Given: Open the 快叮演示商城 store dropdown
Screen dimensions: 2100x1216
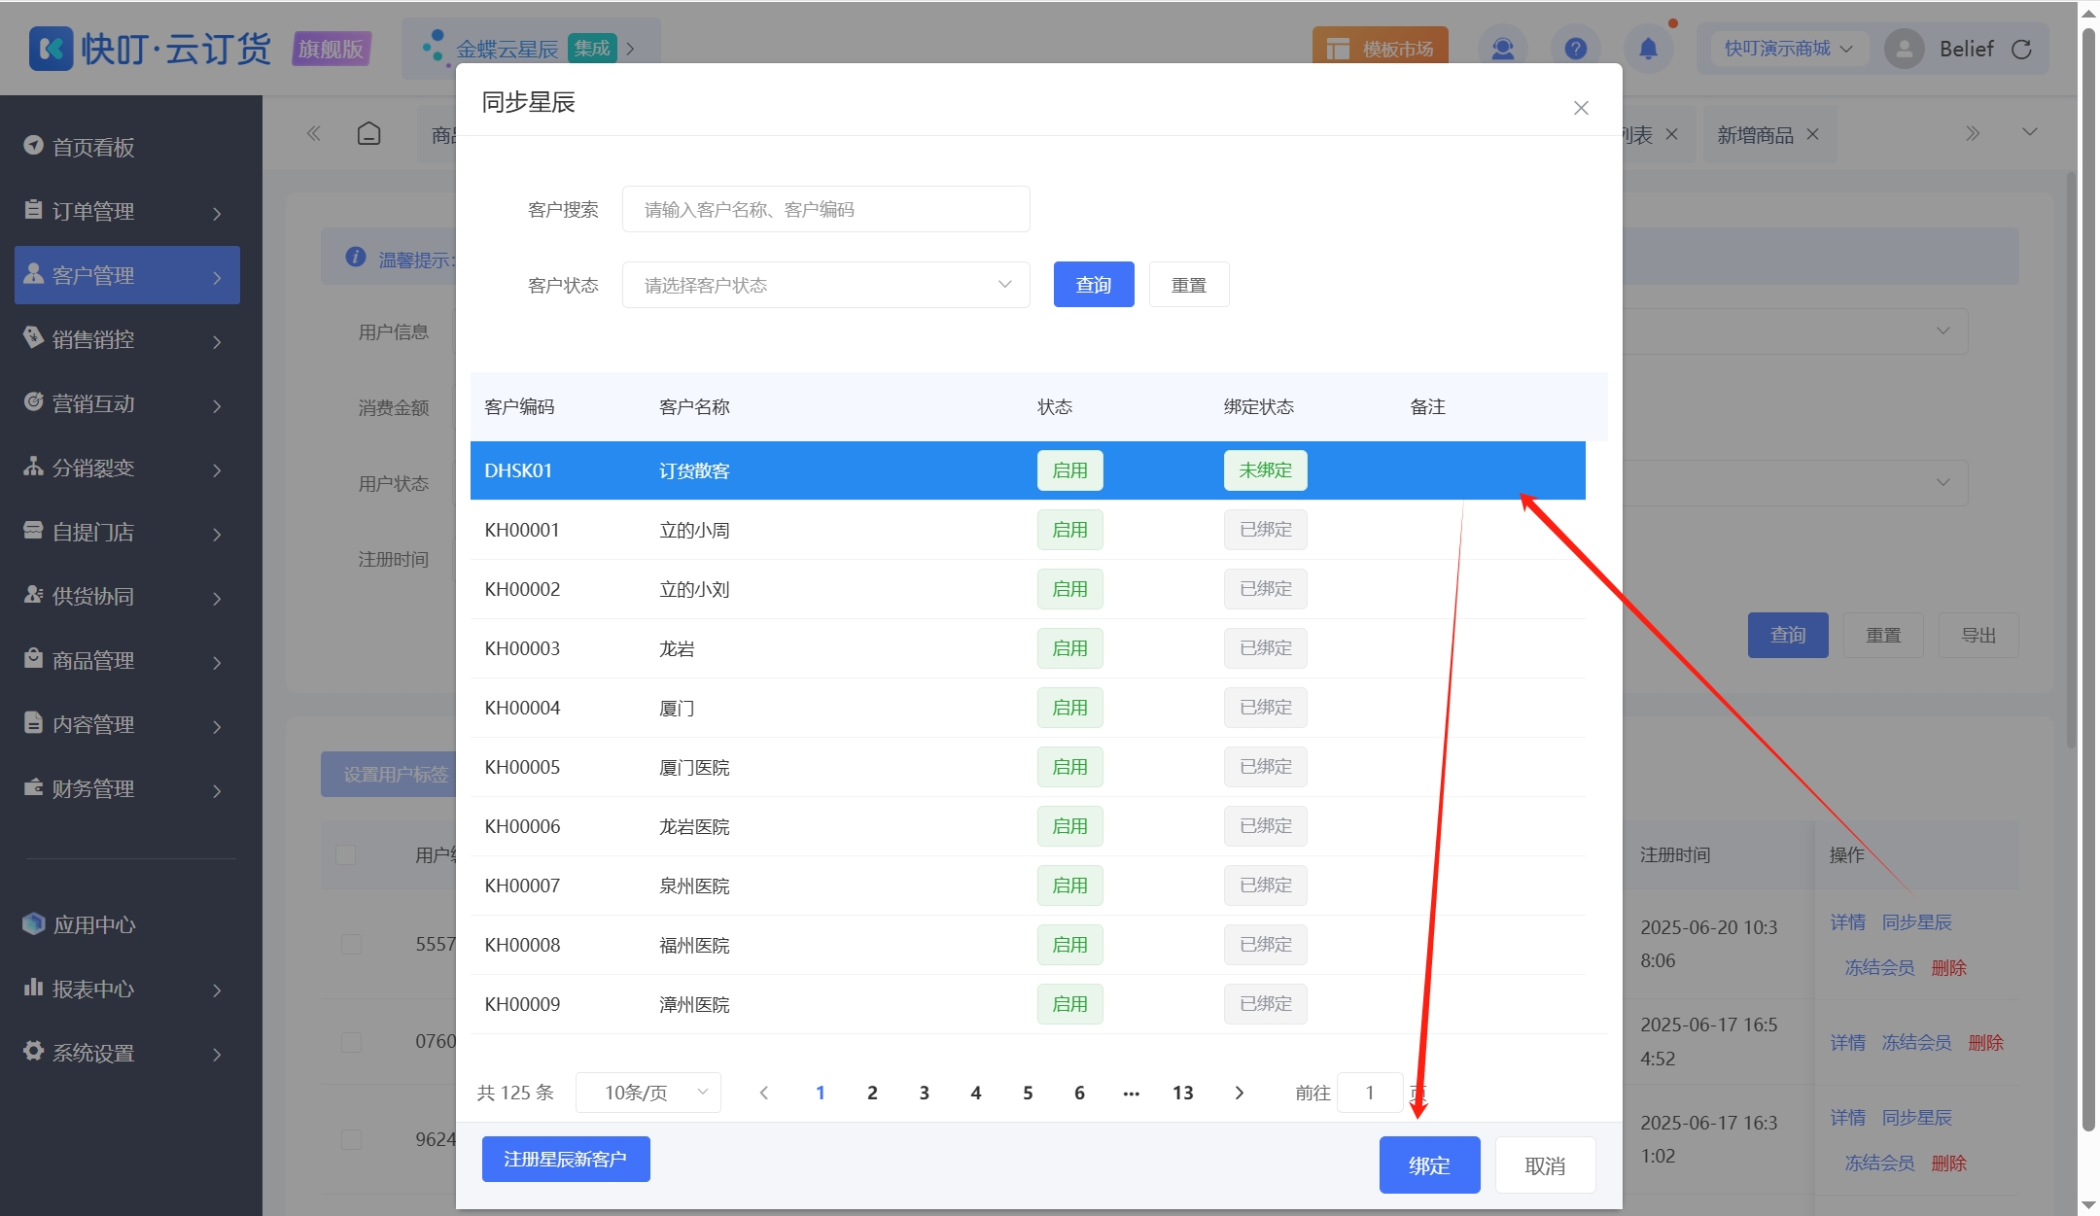Looking at the screenshot, I should [x=1787, y=49].
